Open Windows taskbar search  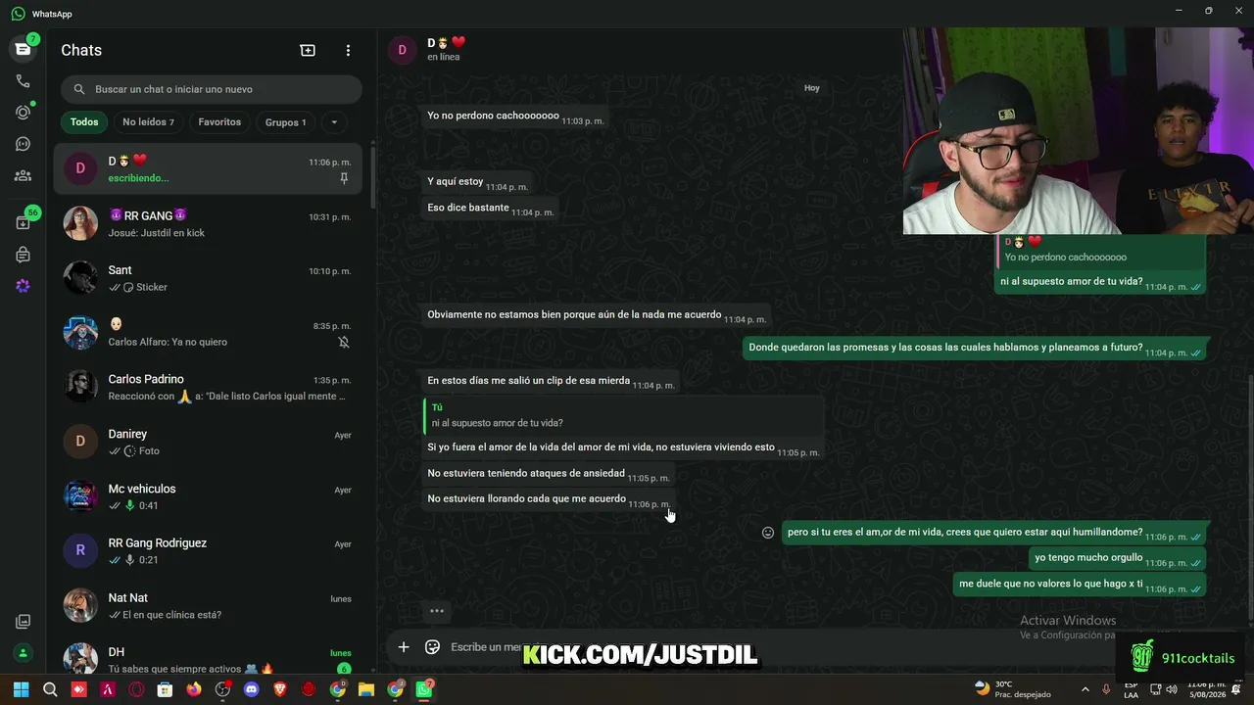pyautogui.click(x=50, y=689)
